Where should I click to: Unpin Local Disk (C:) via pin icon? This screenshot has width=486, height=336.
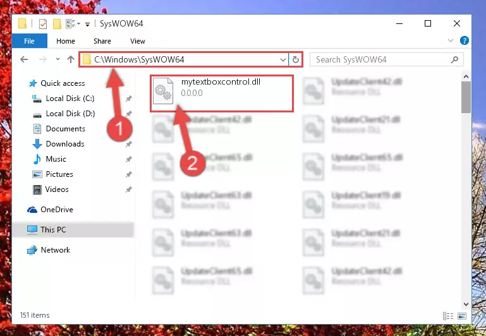(x=129, y=99)
